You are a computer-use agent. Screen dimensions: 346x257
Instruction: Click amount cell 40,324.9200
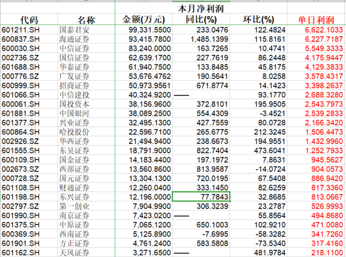pyautogui.click(x=144, y=94)
